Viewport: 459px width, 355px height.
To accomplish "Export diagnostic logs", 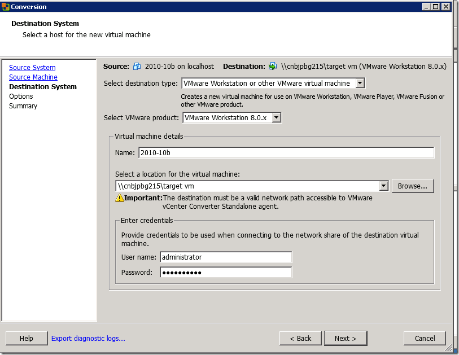I will [x=88, y=339].
